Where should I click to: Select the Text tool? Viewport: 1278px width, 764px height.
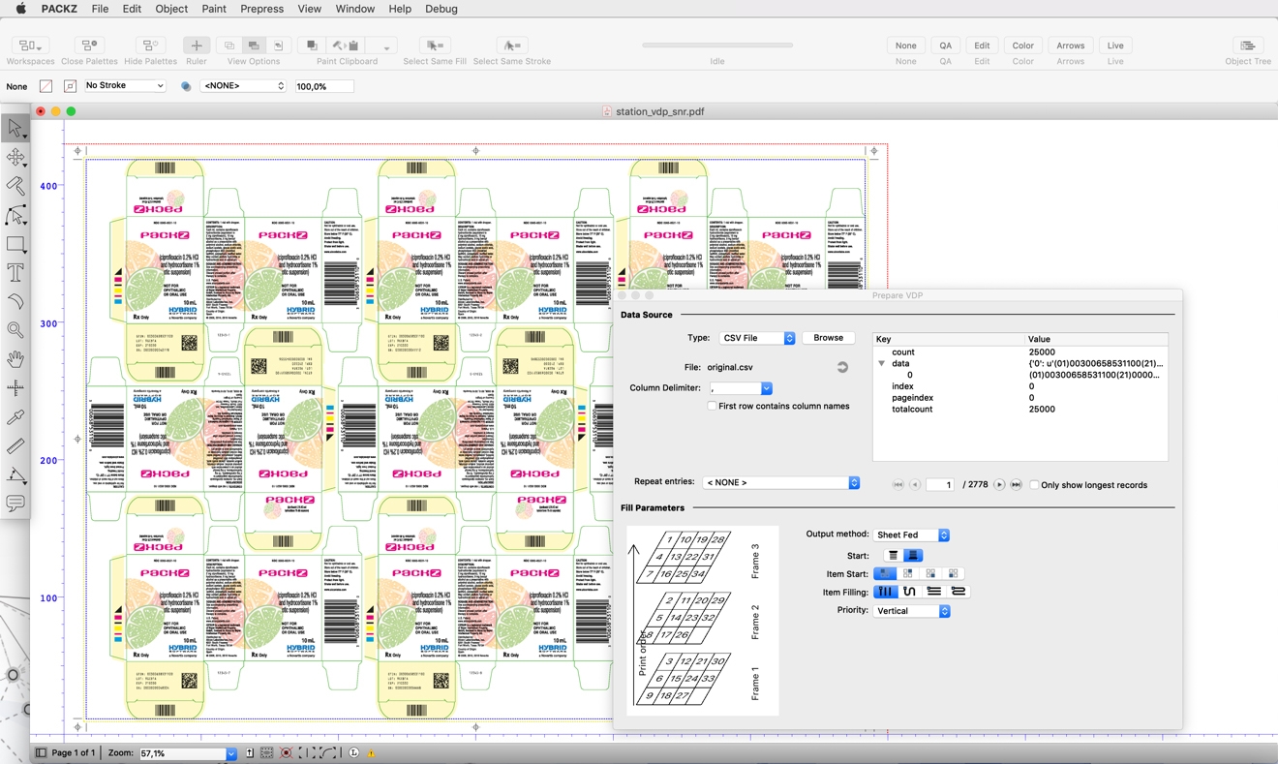coord(15,273)
